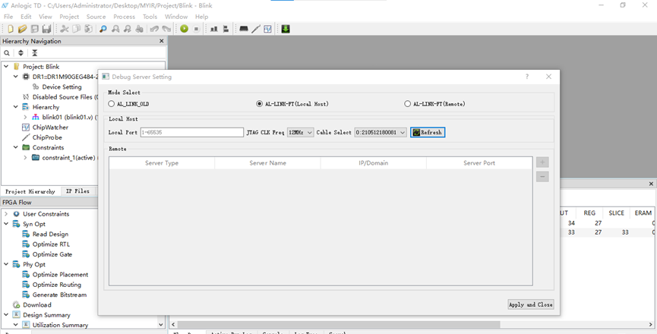Click the Save all (double floppy) icon

(46, 29)
